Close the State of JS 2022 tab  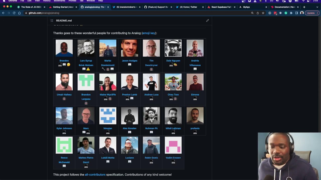[45, 7]
